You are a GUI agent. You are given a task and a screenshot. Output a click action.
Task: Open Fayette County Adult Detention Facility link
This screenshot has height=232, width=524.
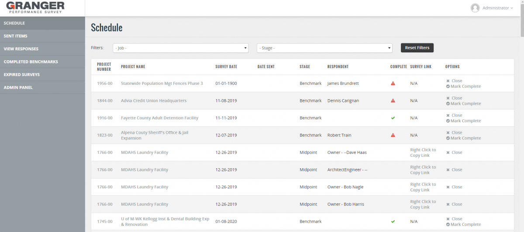[159, 118]
